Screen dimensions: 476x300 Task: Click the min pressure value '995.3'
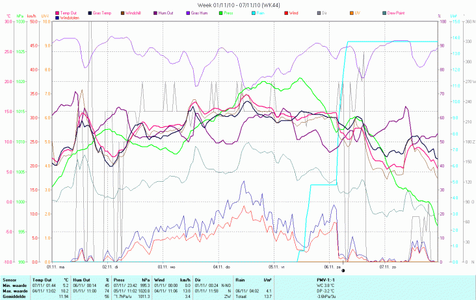click(x=145, y=286)
